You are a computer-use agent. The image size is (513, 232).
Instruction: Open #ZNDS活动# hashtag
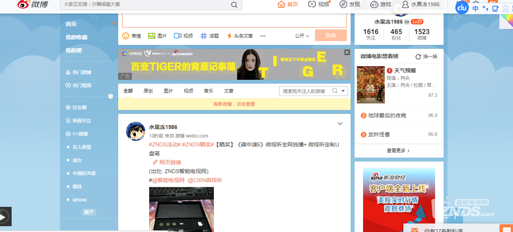click(x=165, y=144)
